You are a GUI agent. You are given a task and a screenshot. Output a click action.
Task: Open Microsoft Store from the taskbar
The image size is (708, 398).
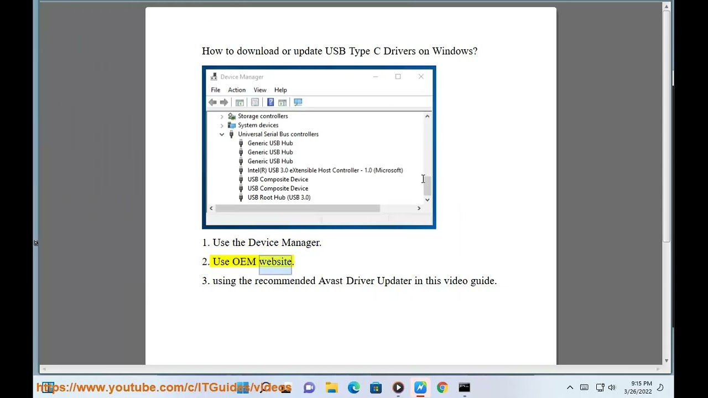click(376, 387)
